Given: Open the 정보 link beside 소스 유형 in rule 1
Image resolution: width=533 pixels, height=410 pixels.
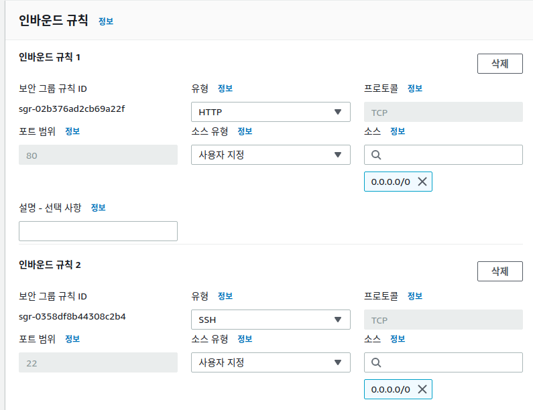Looking at the screenshot, I should click(x=245, y=131).
